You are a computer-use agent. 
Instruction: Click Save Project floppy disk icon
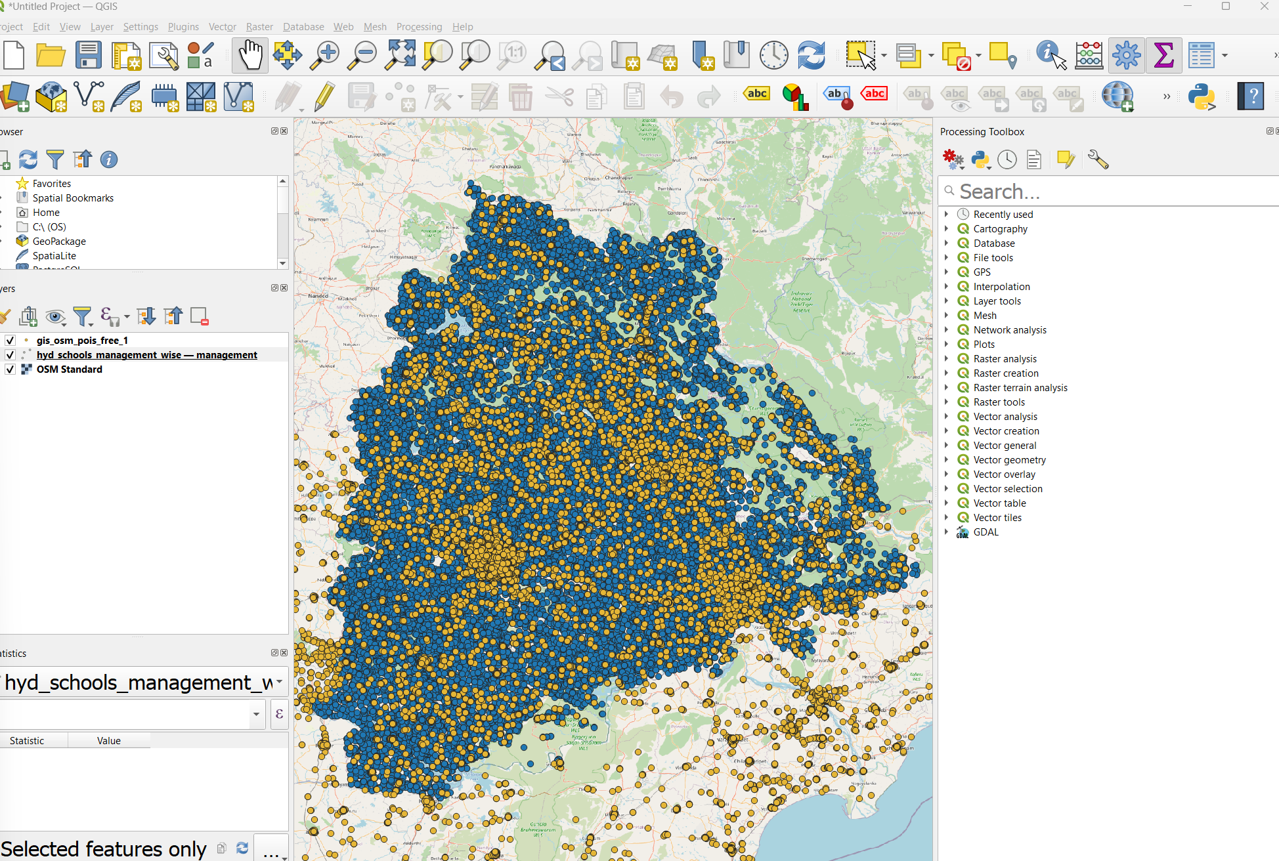coord(88,55)
